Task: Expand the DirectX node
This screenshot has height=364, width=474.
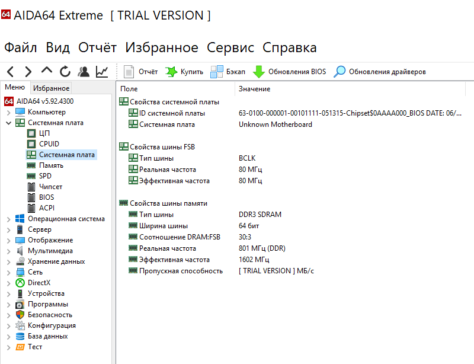Action: click(8, 283)
